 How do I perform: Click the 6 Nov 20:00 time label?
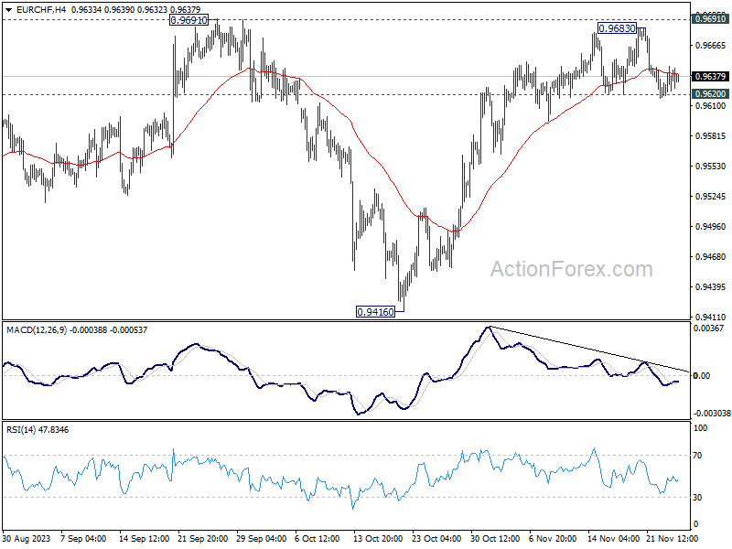tap(553, 538)
